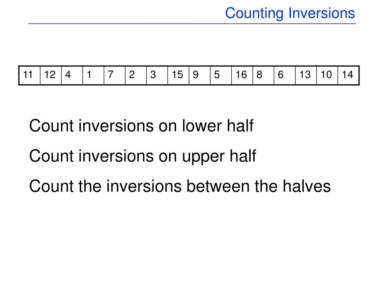Click the array cell containing 3
The width and height of the screenshot is (378, 283).
click(x=157, y=75)
